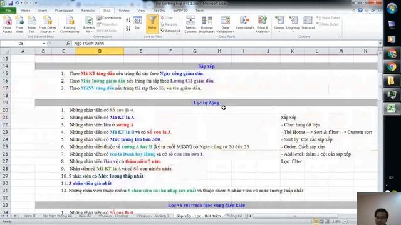Click Hide Detail in Outline group
The height and width of the screenshot is (225, 401).
(327, 24)
